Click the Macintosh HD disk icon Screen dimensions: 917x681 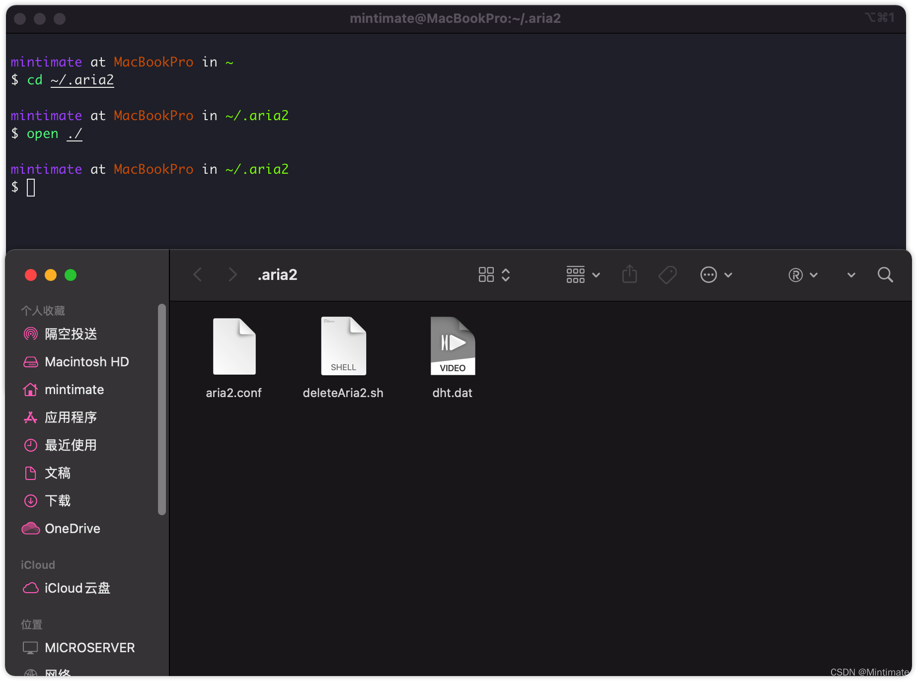[31, 362]
